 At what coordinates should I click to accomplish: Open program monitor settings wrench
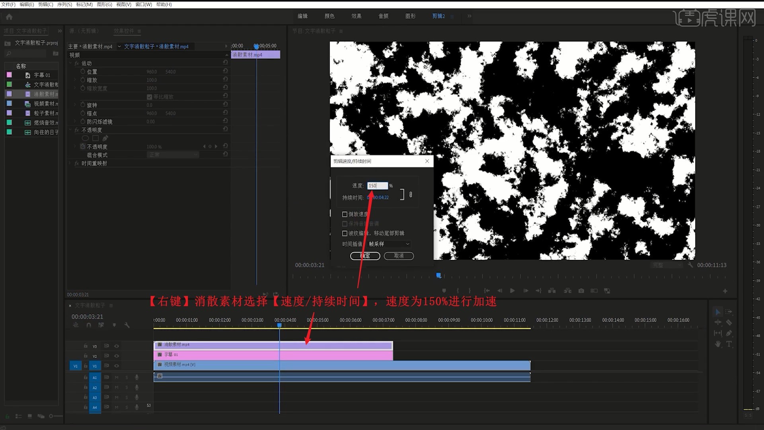(x=690, y=265)
